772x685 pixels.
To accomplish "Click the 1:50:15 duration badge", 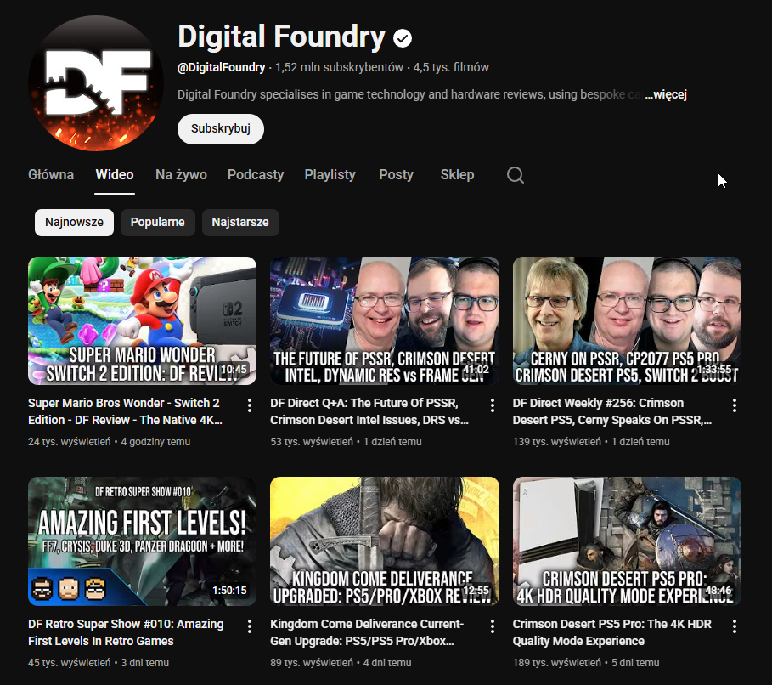I will 229,591.
